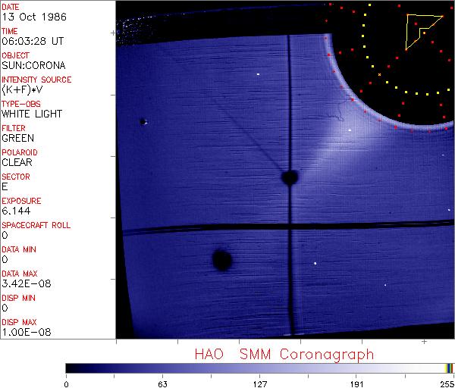Click the 63 label under the color bar
This screenshot has width=455, height=388.
[162, 383]
